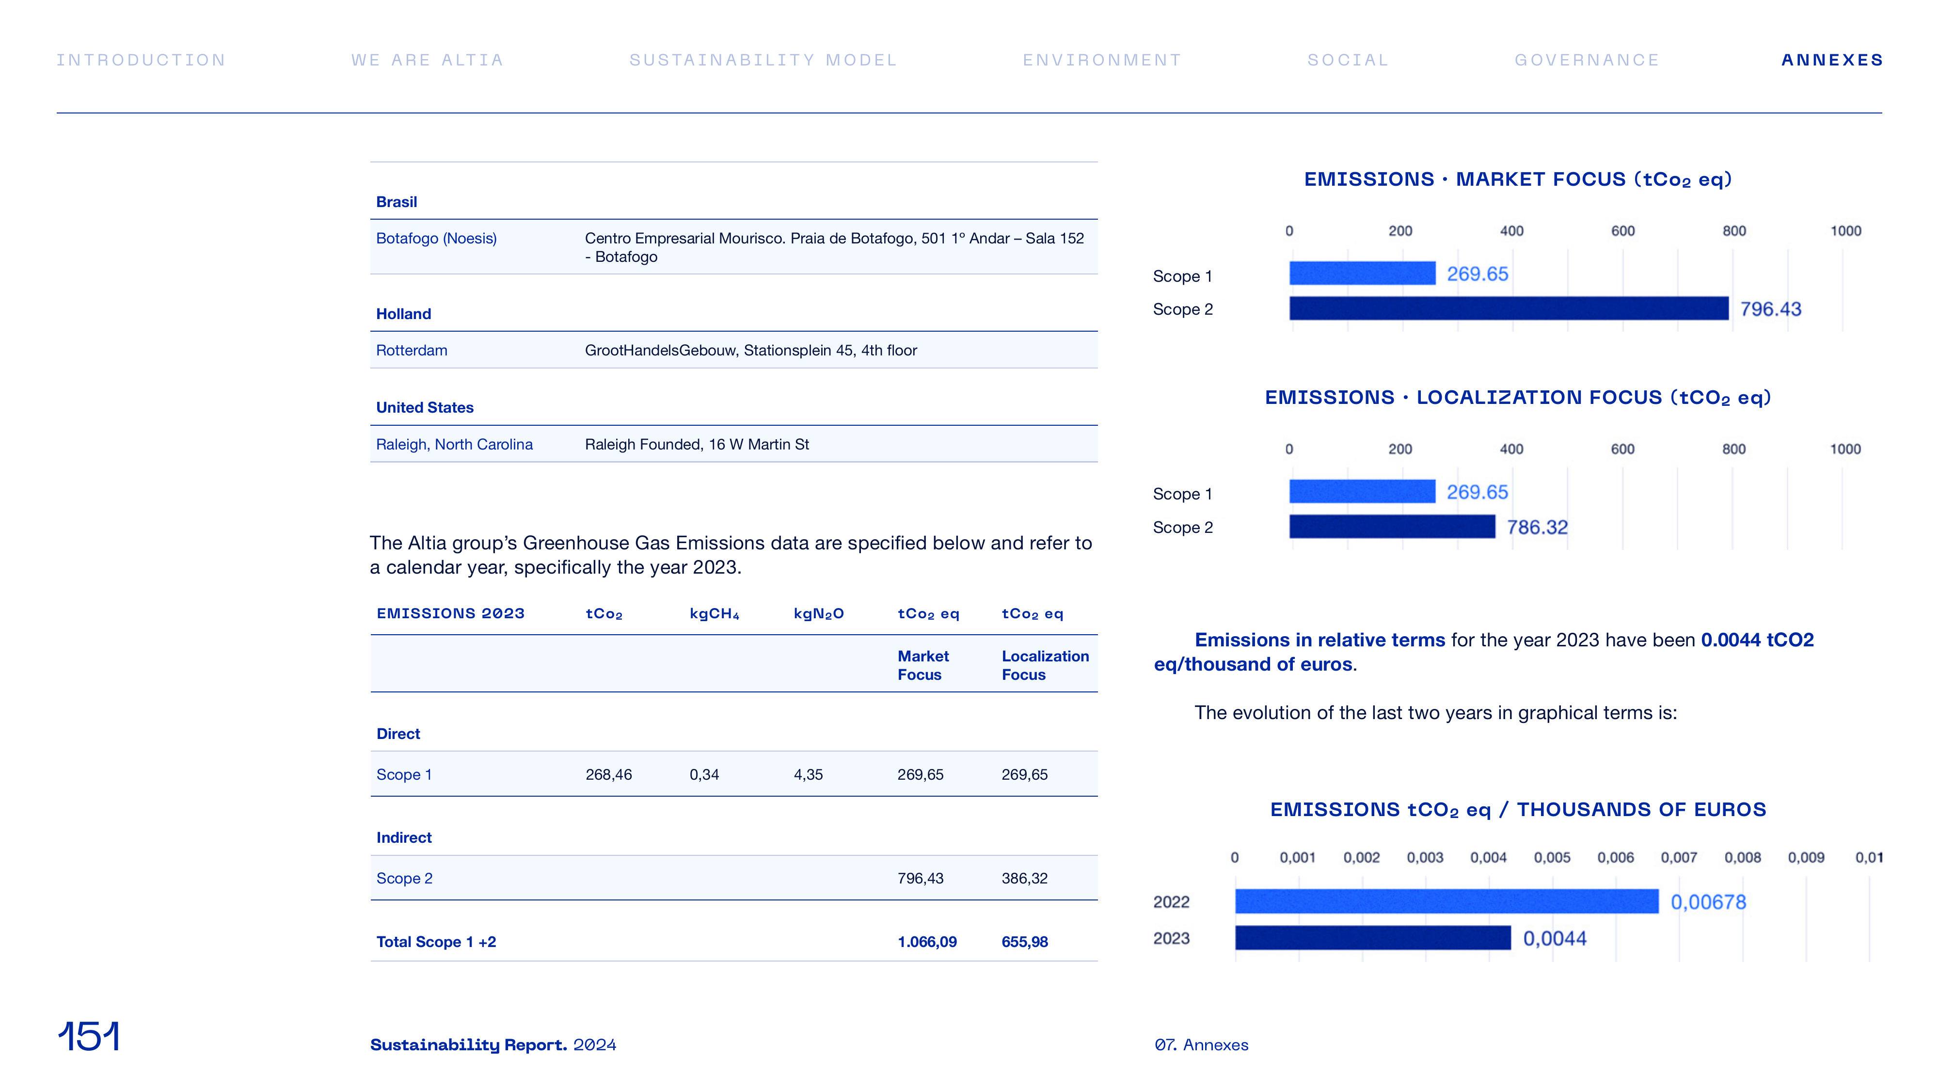Click the Botafogo (Noesis) office name
This screenshot has height=1091, width=1939.
click(x=437, y=239)
